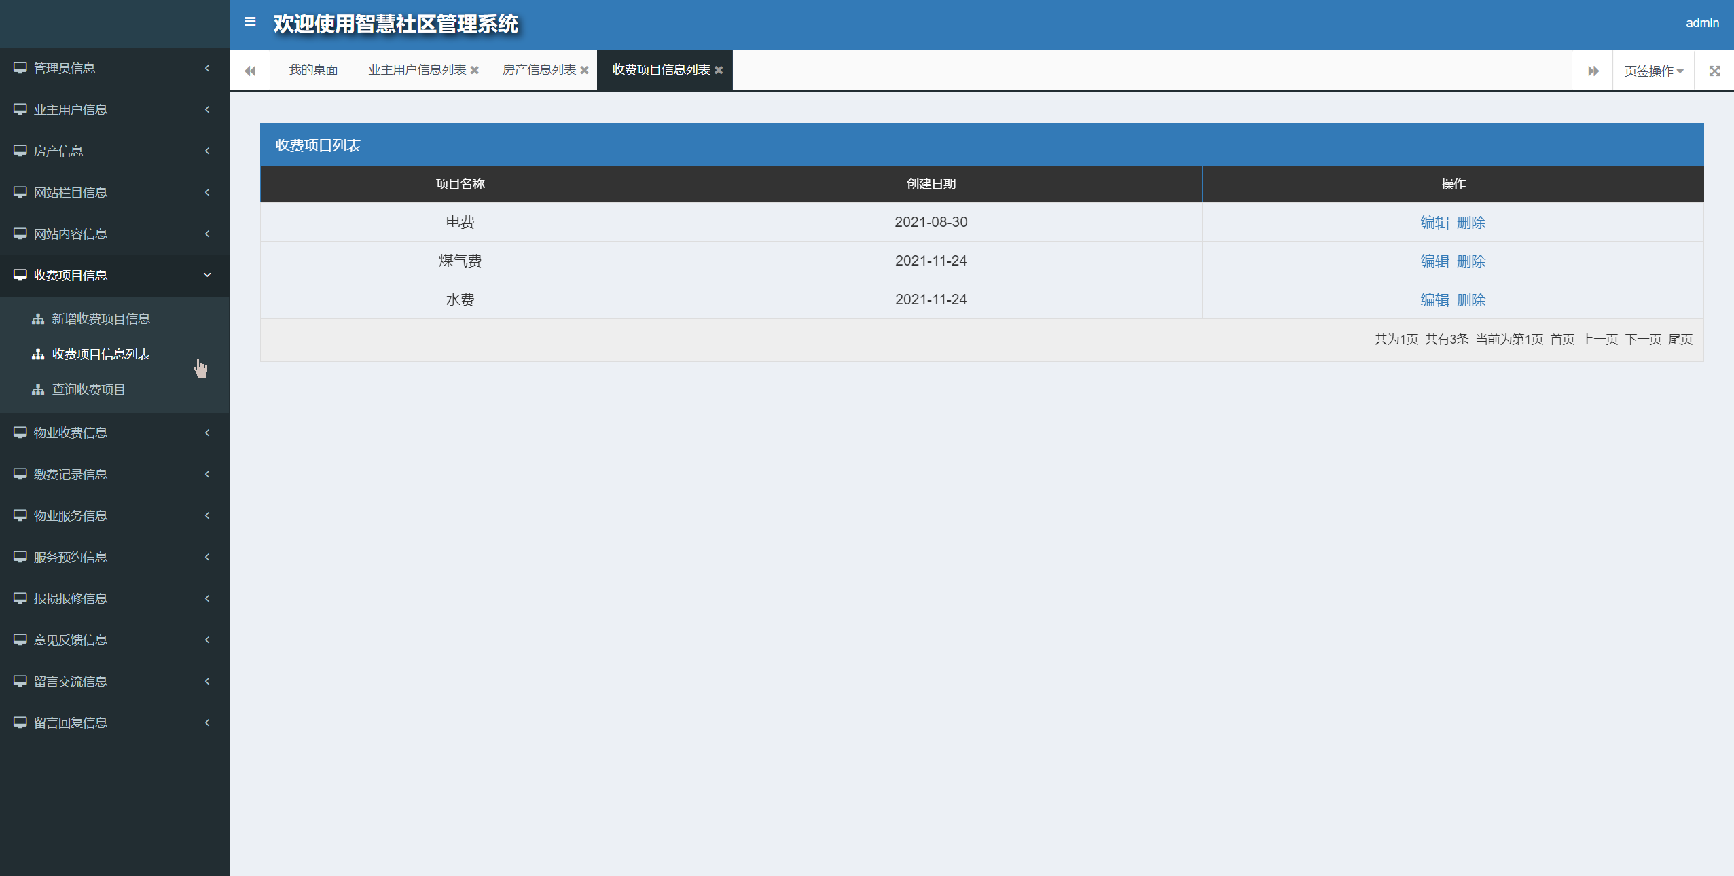
Task: Go to 首页 in pagination
Action: [x=1562, y=339]
